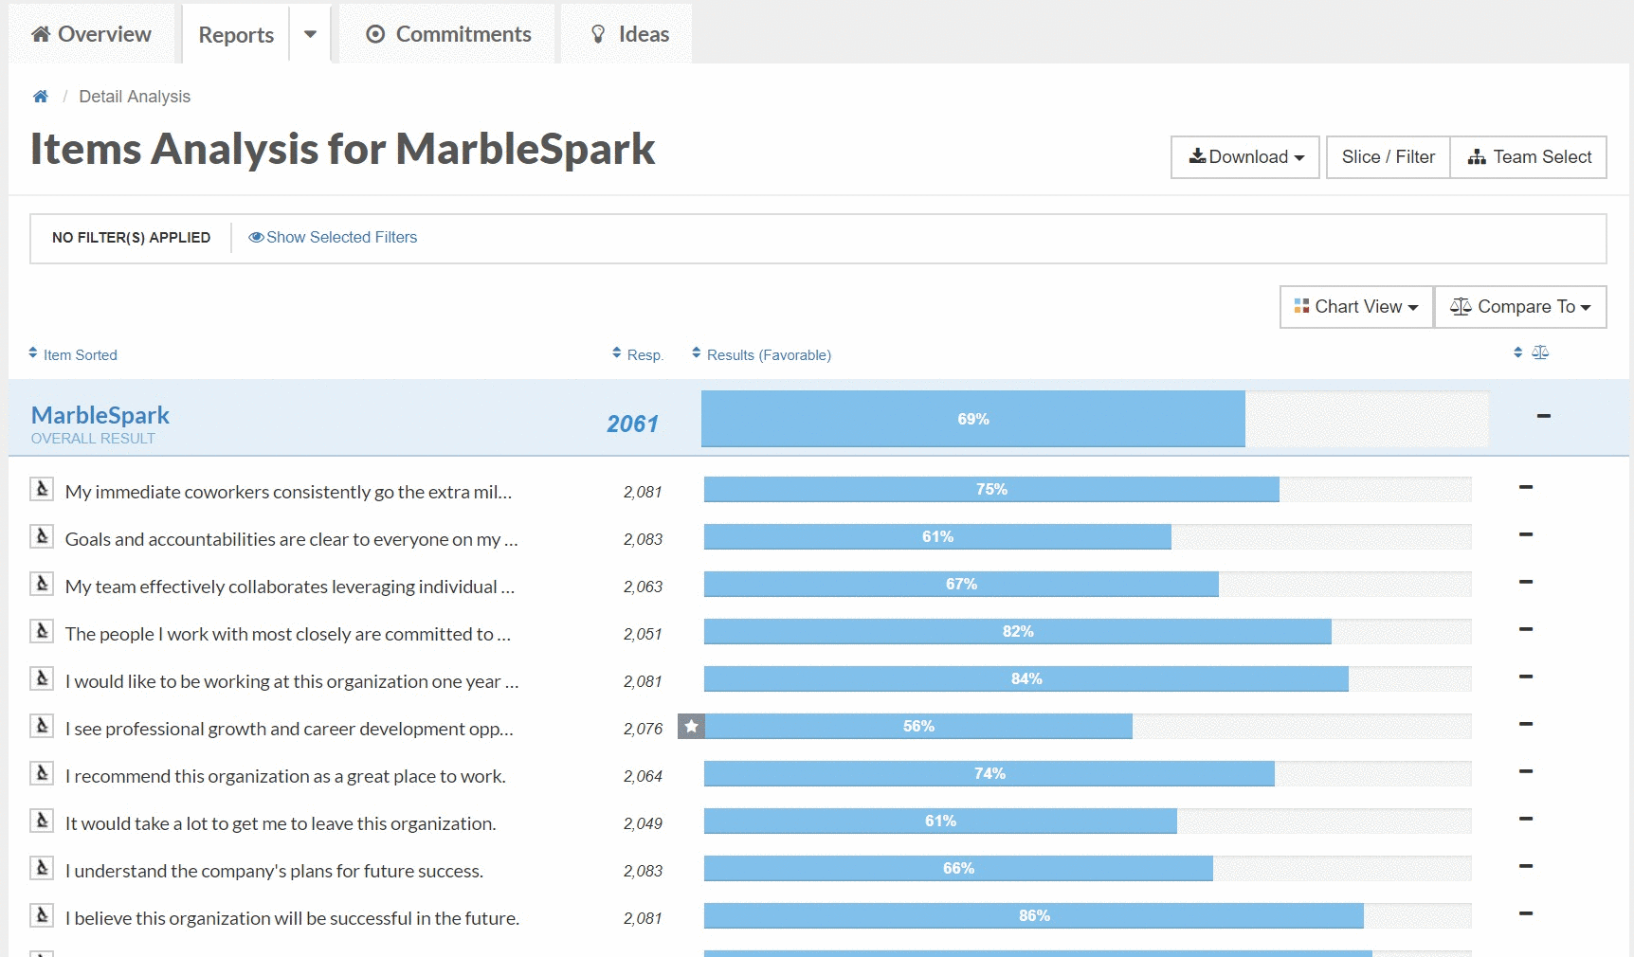The height and width of the screenshot is (957, 1634).
Task: Open 'It would take a lot to get me to leave' item
Action: click(281, 823)
